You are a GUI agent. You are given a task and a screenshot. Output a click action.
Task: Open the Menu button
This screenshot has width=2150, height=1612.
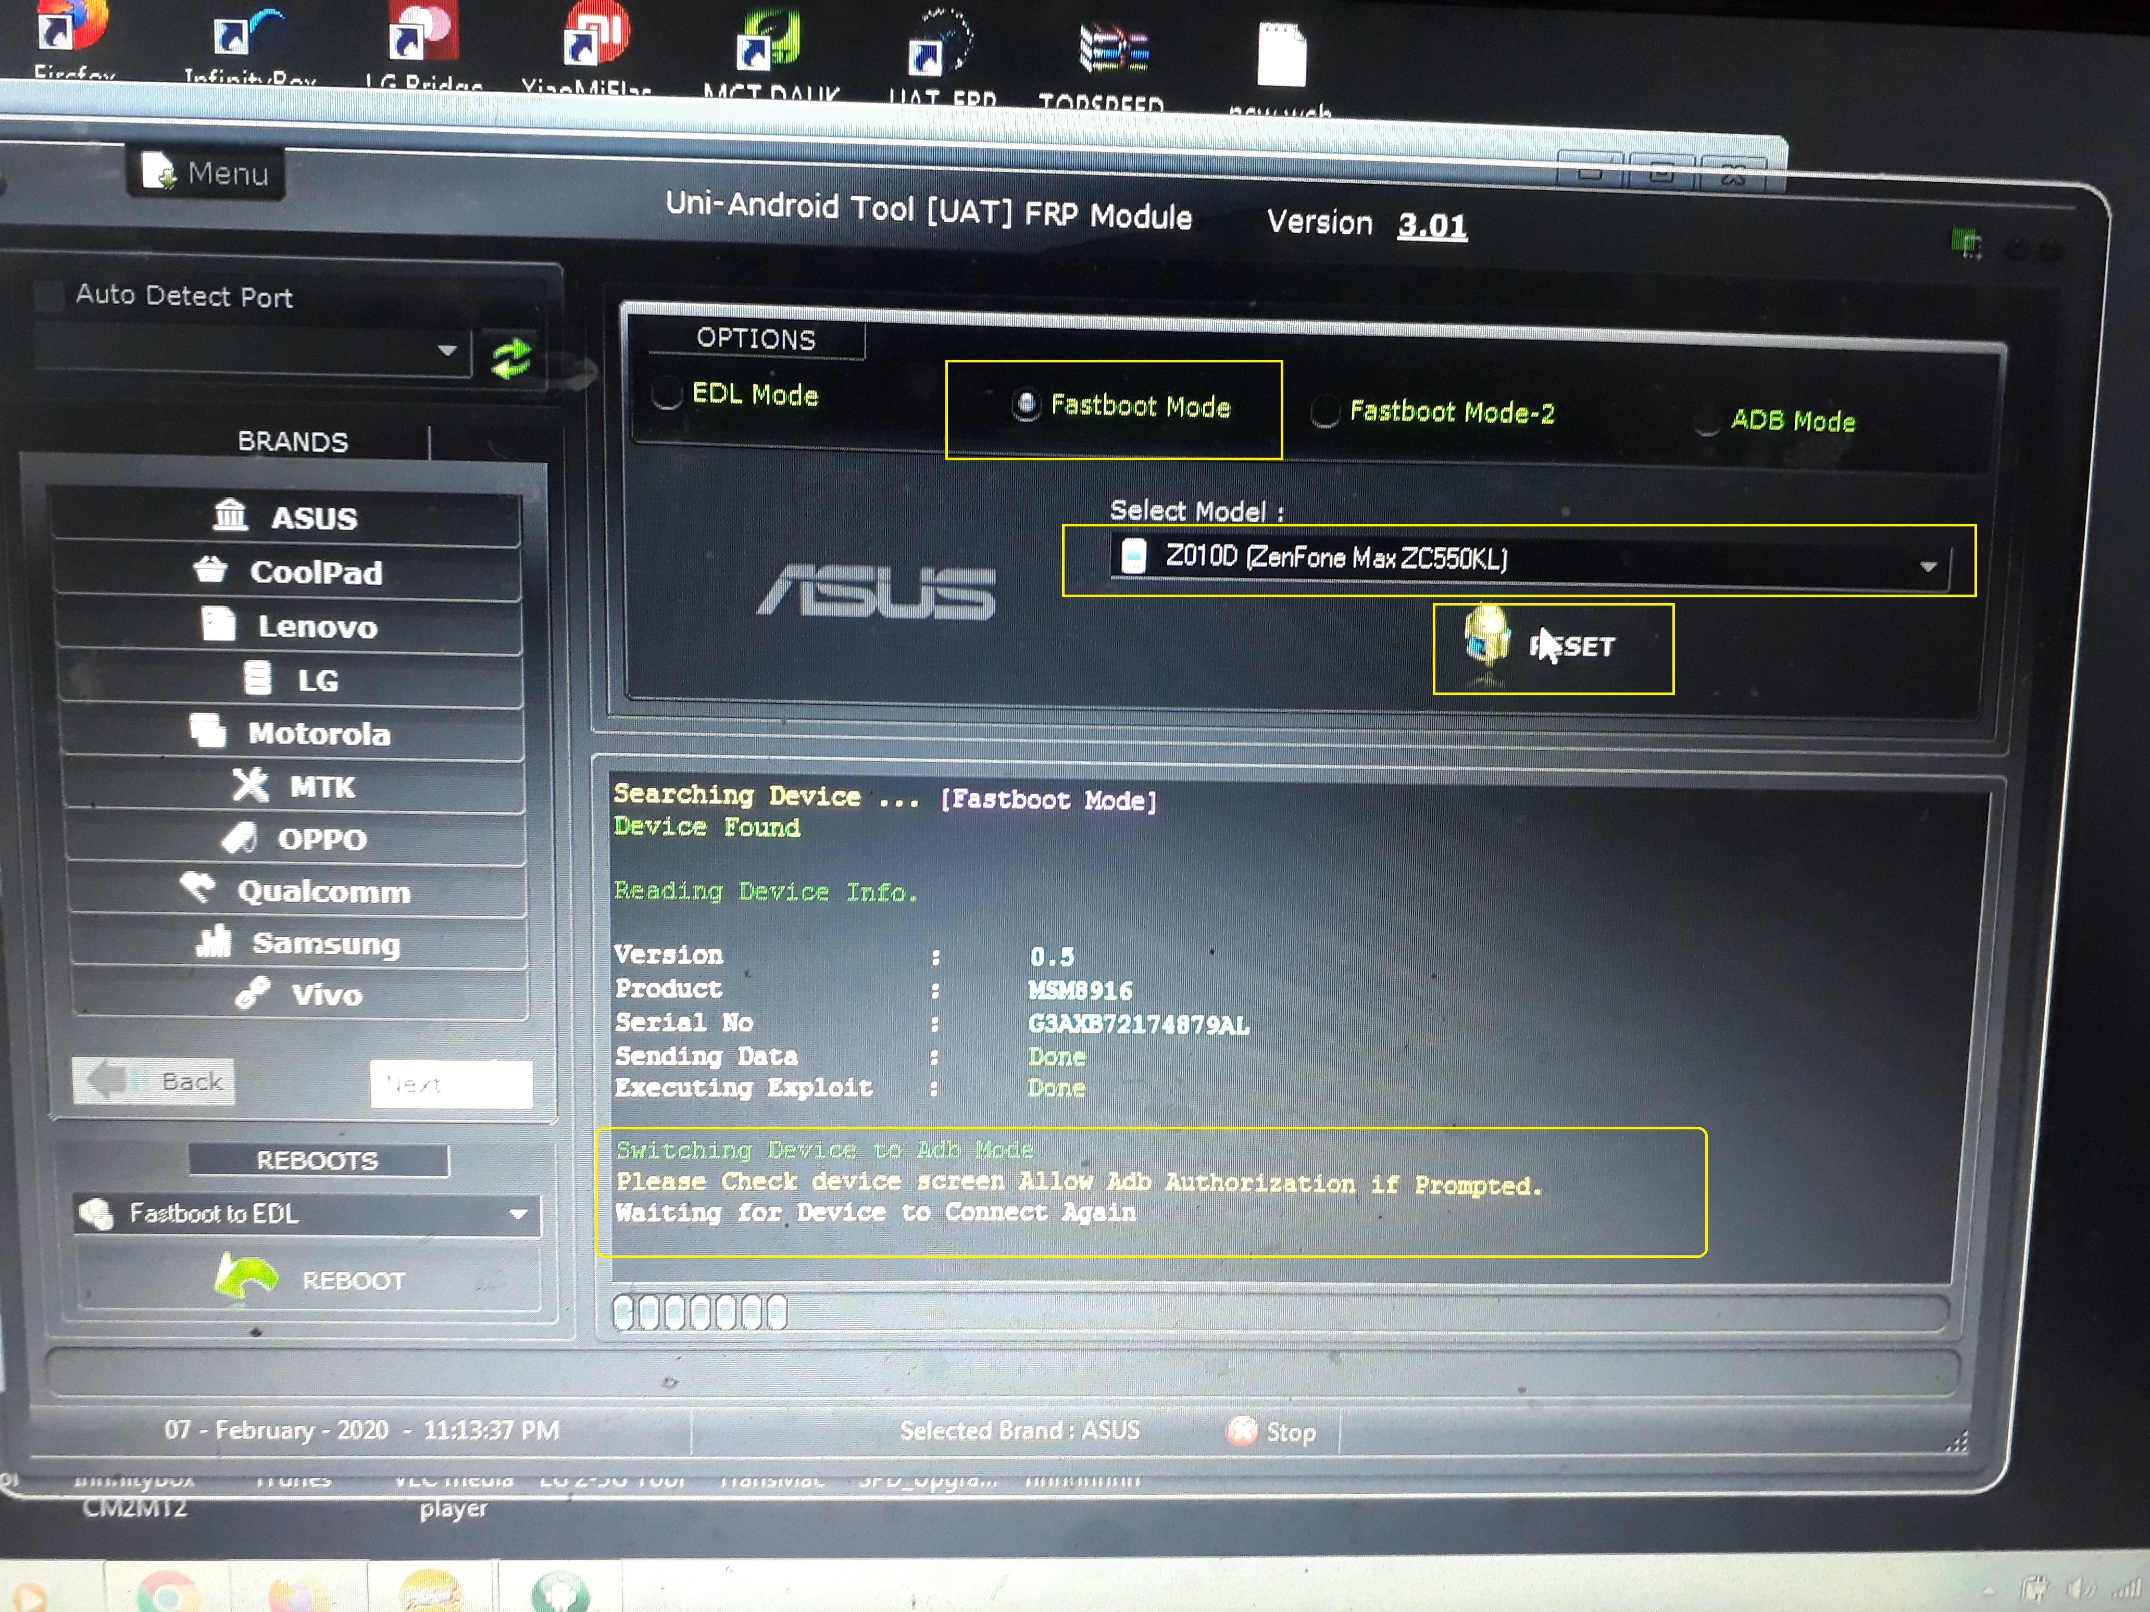coord(205,173)
